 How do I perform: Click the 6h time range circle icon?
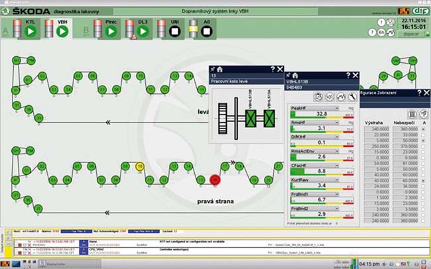[x=381, y=32]
